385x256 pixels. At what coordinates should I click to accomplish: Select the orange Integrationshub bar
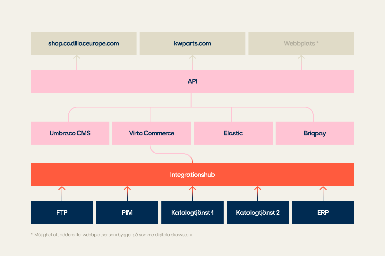pos(192,175)
